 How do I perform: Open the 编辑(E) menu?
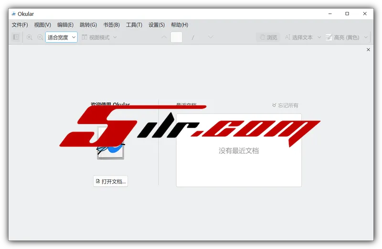(65, 25)
